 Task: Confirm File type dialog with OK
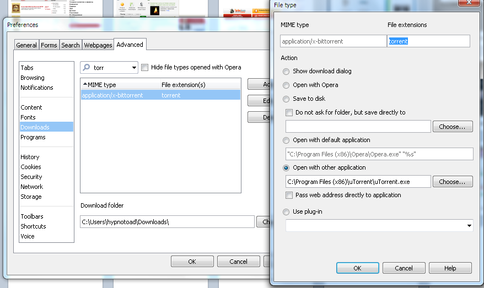click(x=357, y=268)
